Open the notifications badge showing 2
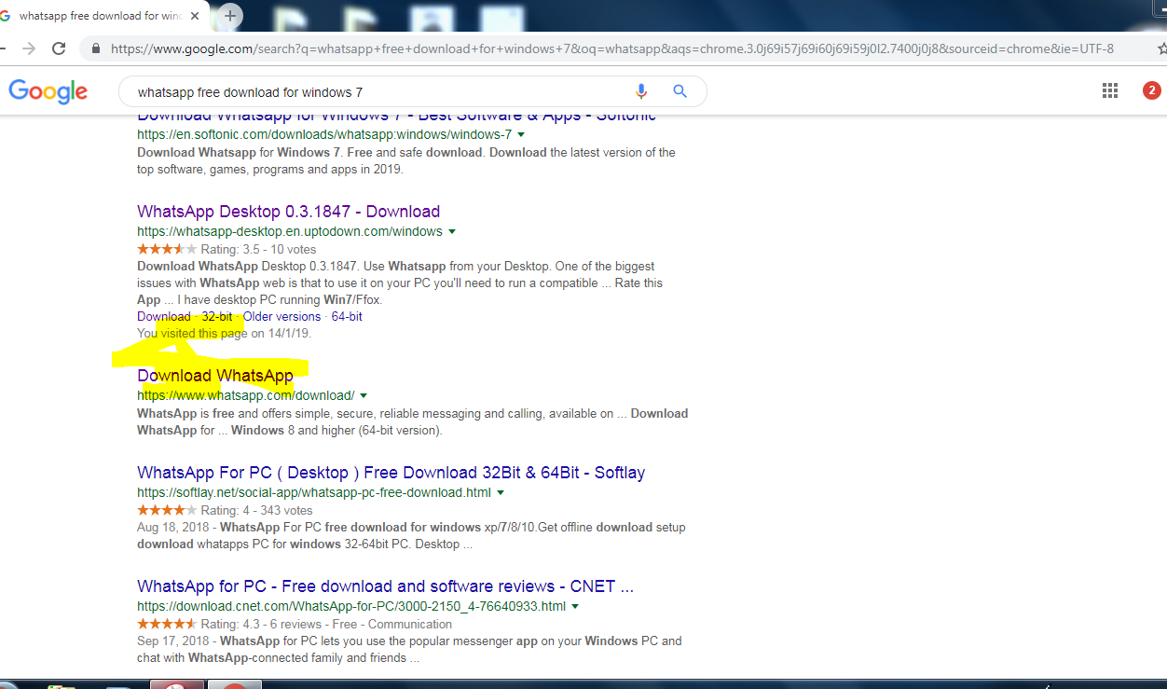1167x689 pixels. pos(1151,90)
